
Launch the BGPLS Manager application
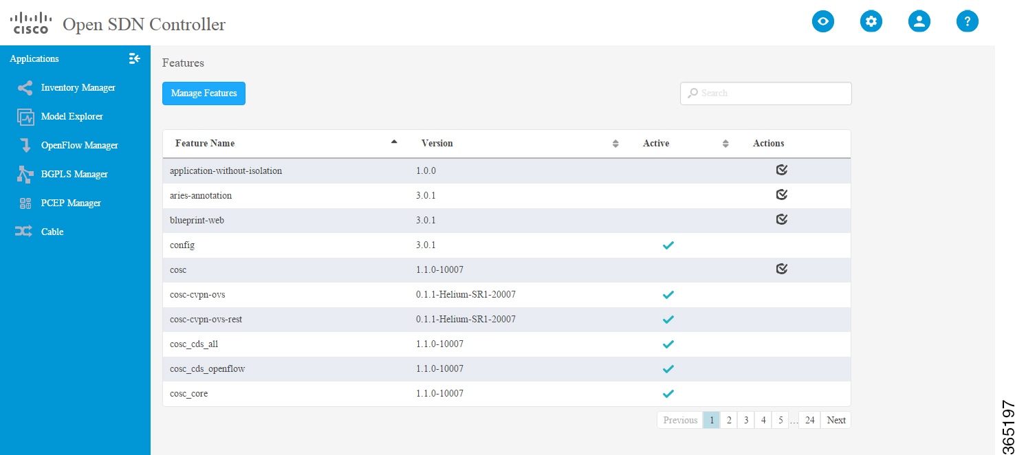pyautogui.click(x=74, y=174)
